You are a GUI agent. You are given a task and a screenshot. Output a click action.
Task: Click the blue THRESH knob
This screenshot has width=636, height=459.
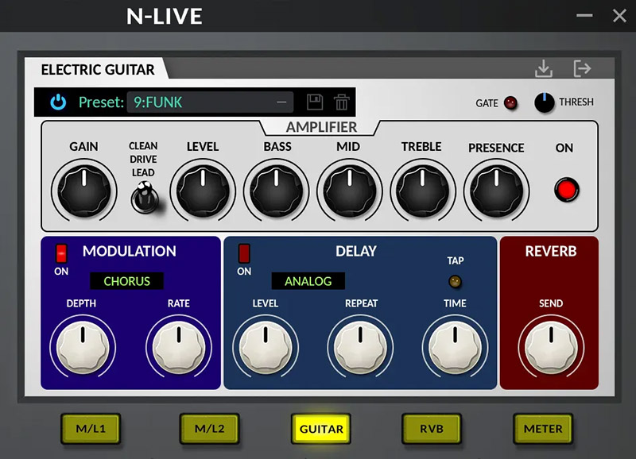pyautogui.click(x=545, y=102)
